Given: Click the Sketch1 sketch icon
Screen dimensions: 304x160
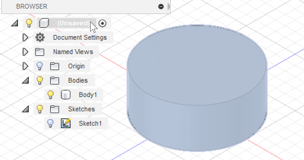Looking at the screenshot, I should [66, 123].
